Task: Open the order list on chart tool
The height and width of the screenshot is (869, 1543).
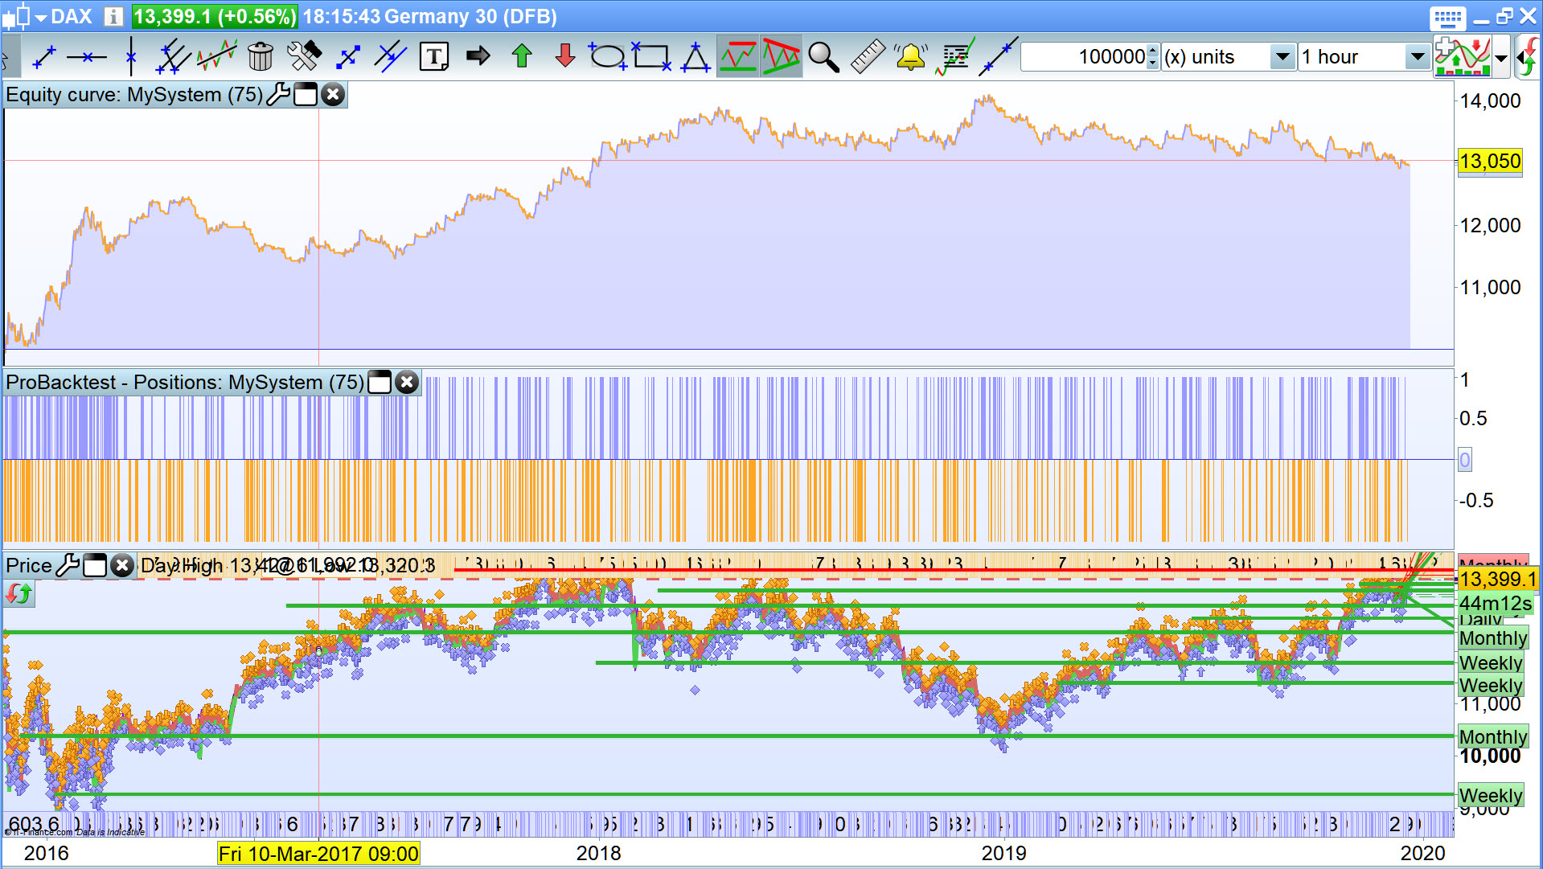Action: coord(954,57)
